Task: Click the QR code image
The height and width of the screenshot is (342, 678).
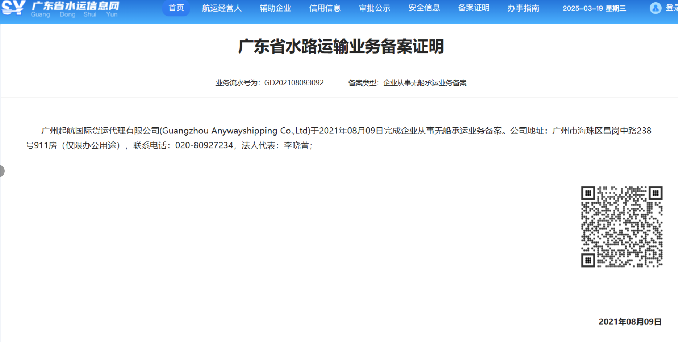Action: tap(622, 227)
